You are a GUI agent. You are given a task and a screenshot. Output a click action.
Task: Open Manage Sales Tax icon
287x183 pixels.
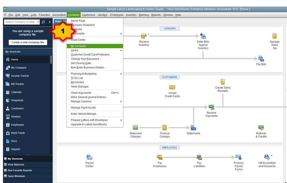(274, 36)
